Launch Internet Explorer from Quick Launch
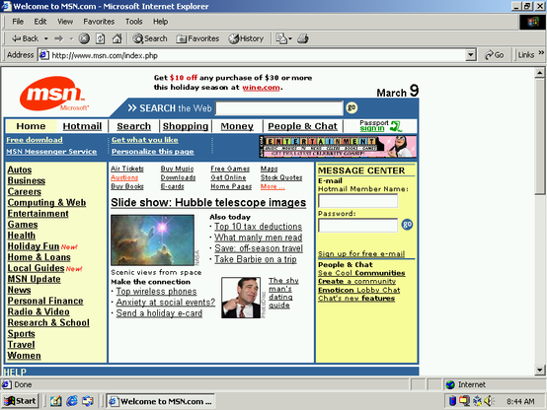Screen dimensions: 547x410 [71, 401]
